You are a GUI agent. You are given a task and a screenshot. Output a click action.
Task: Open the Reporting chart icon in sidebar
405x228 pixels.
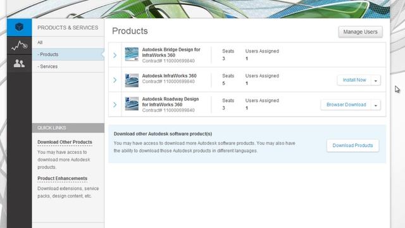tap(20, 46)
